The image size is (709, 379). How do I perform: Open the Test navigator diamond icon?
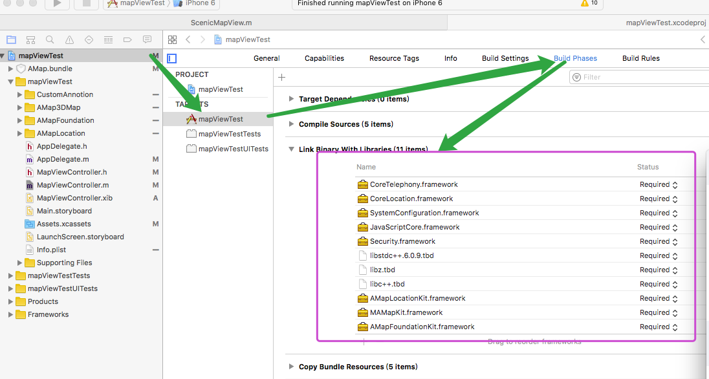click(89, 40)
